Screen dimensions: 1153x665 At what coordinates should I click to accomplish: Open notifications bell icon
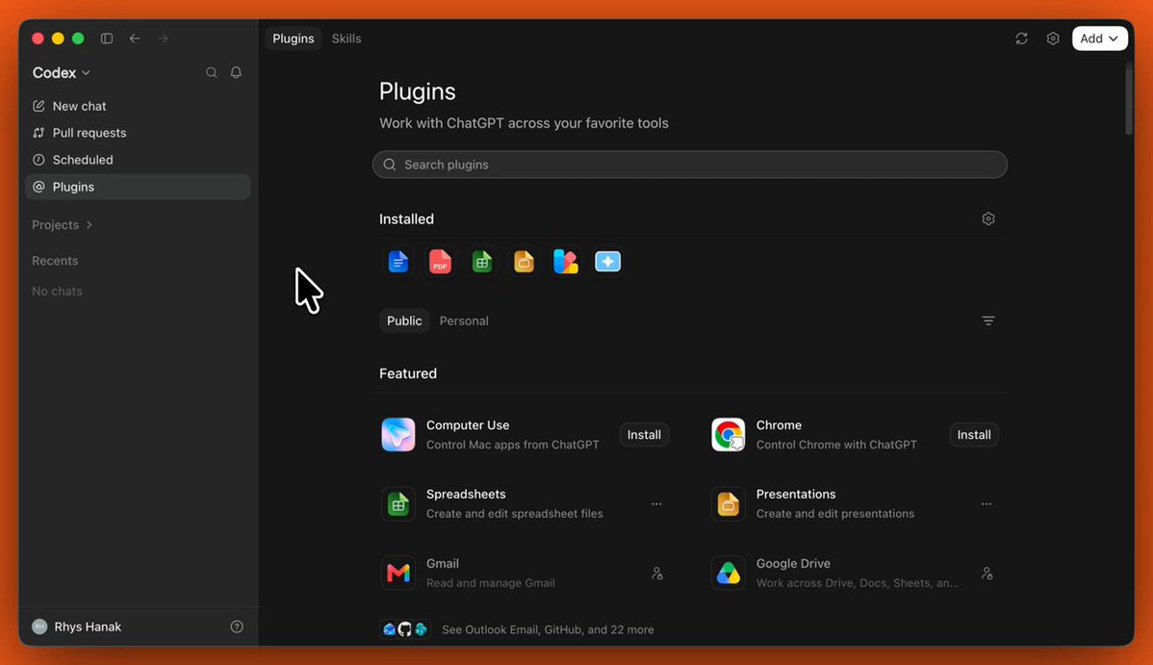236,72
